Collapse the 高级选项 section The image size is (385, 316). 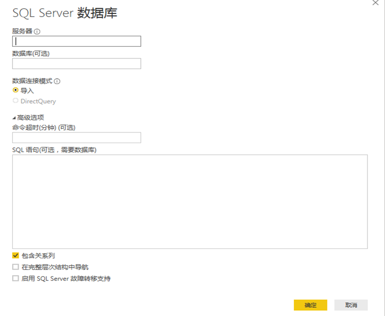pos(14,118)
